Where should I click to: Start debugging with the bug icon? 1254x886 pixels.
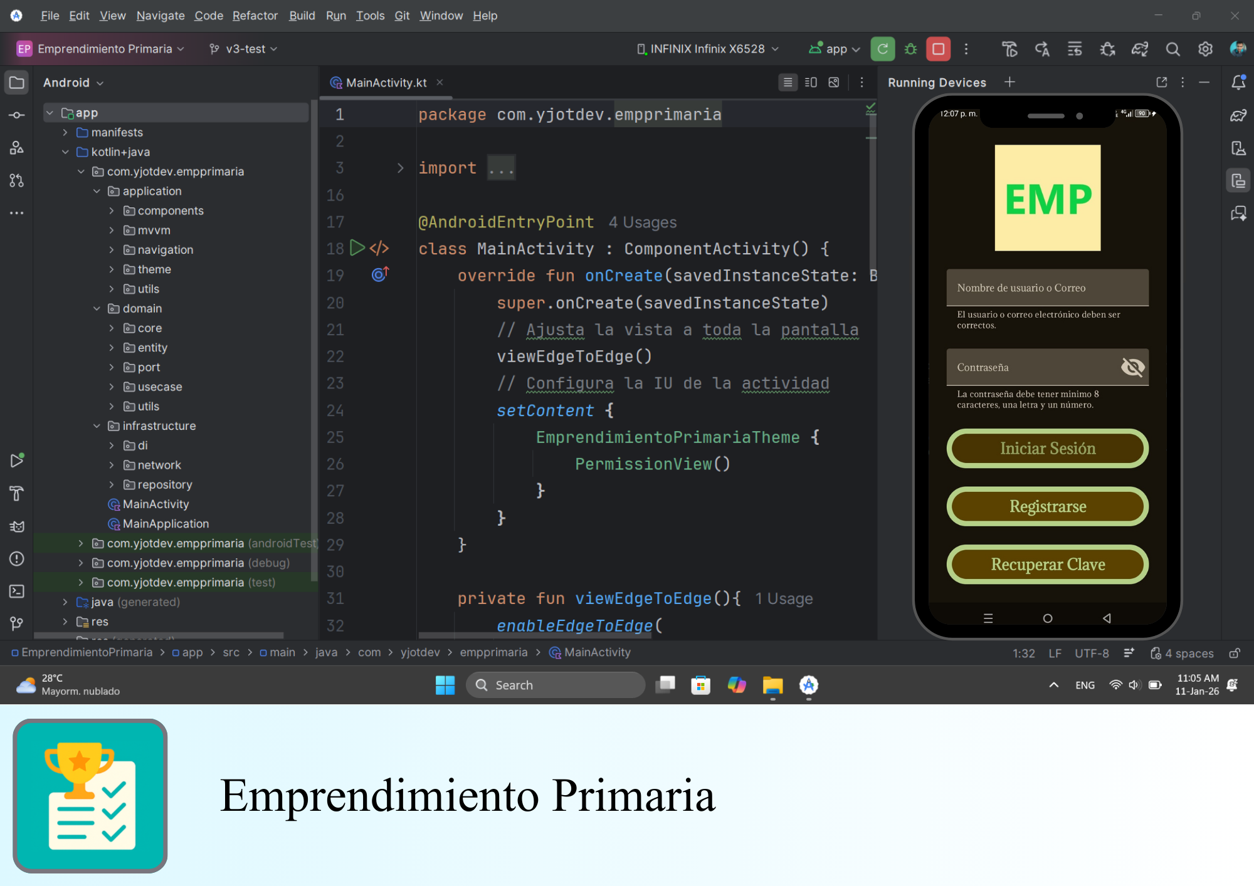coord(910,49)
